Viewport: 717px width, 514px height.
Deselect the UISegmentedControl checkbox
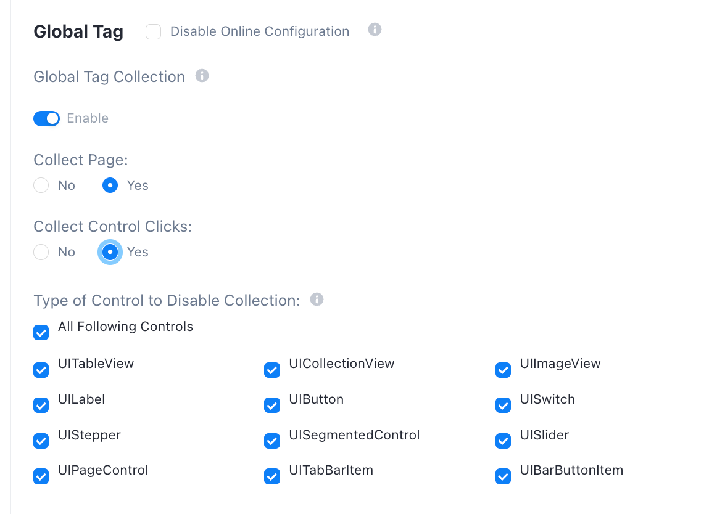point(272,441)
